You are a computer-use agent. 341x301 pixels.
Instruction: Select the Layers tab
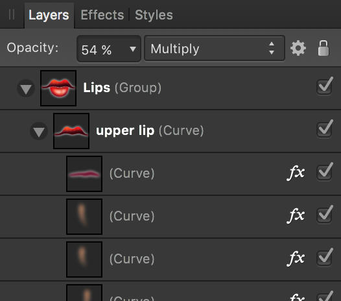[x=49, y=15]
